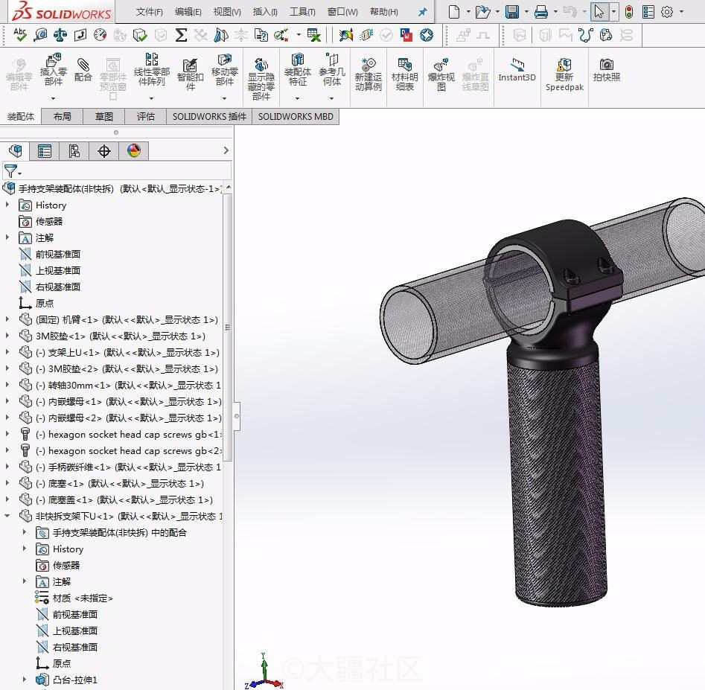Expand the History folder at top
This screenshot has width=705, height=690.
pyautogui.click(x=7, y=205)
